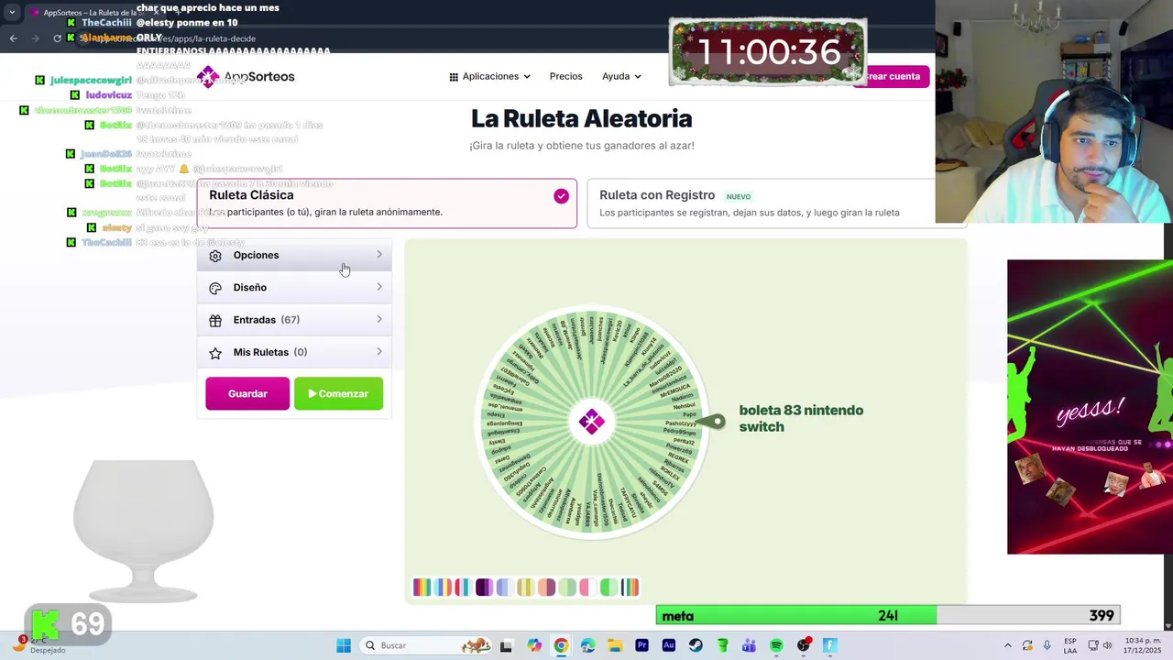Screen dimensions: 1173x660
Task: Expand Opciones using its chevron arrow
Action: tap(379, 255)
